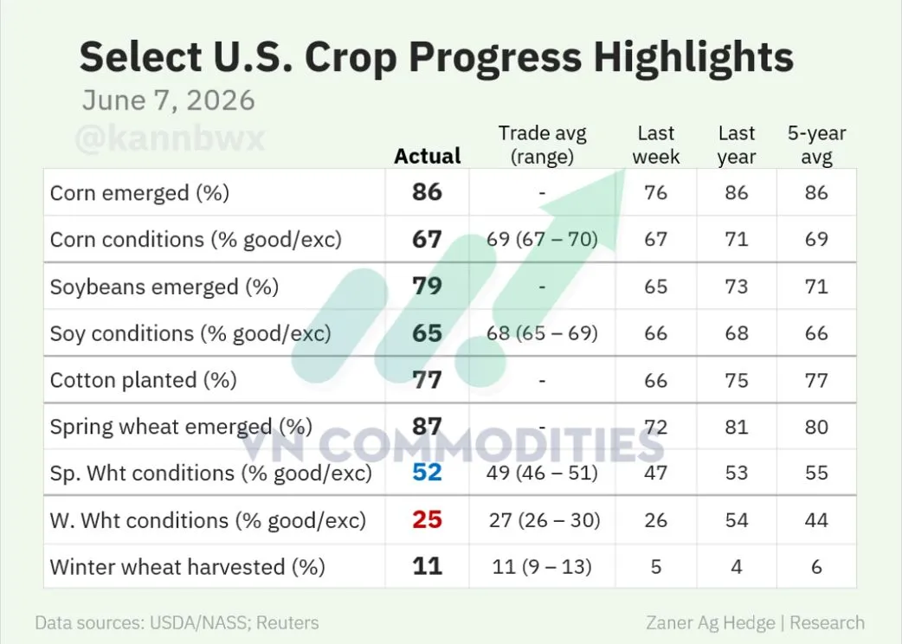Click the Select U.S. Crop Progress Highlights title
Viewport: 902px width, 644px height.
(x=436, y=57)
